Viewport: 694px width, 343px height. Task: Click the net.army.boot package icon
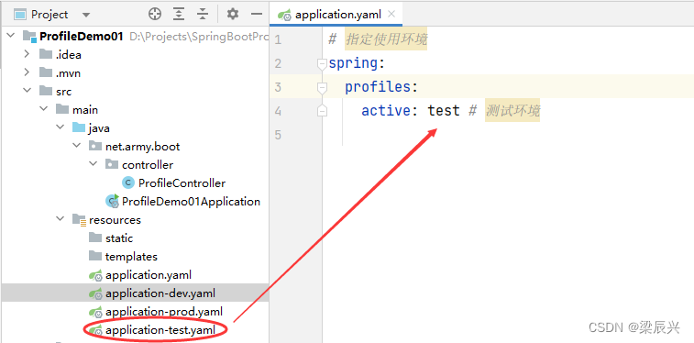(95, 146)
